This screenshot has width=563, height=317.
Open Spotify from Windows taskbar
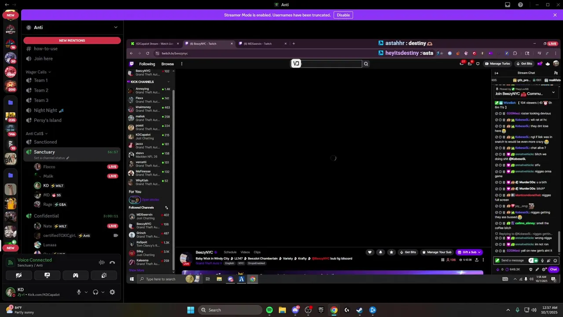[x=269, y=310]
